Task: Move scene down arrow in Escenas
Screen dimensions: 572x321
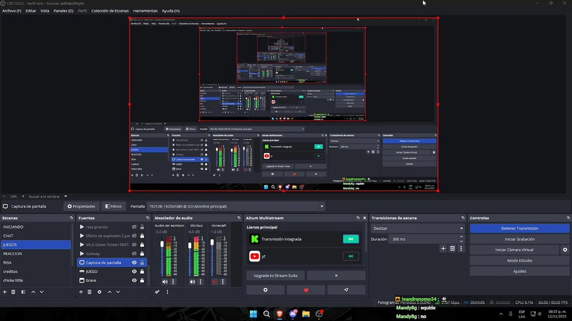Action: tap(42, 292)
